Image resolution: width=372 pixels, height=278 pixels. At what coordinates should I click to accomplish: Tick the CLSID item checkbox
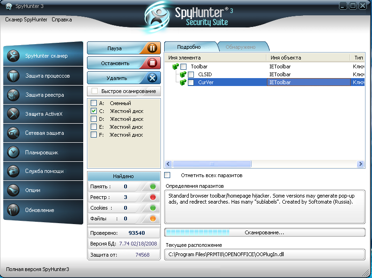click(191, 74)
